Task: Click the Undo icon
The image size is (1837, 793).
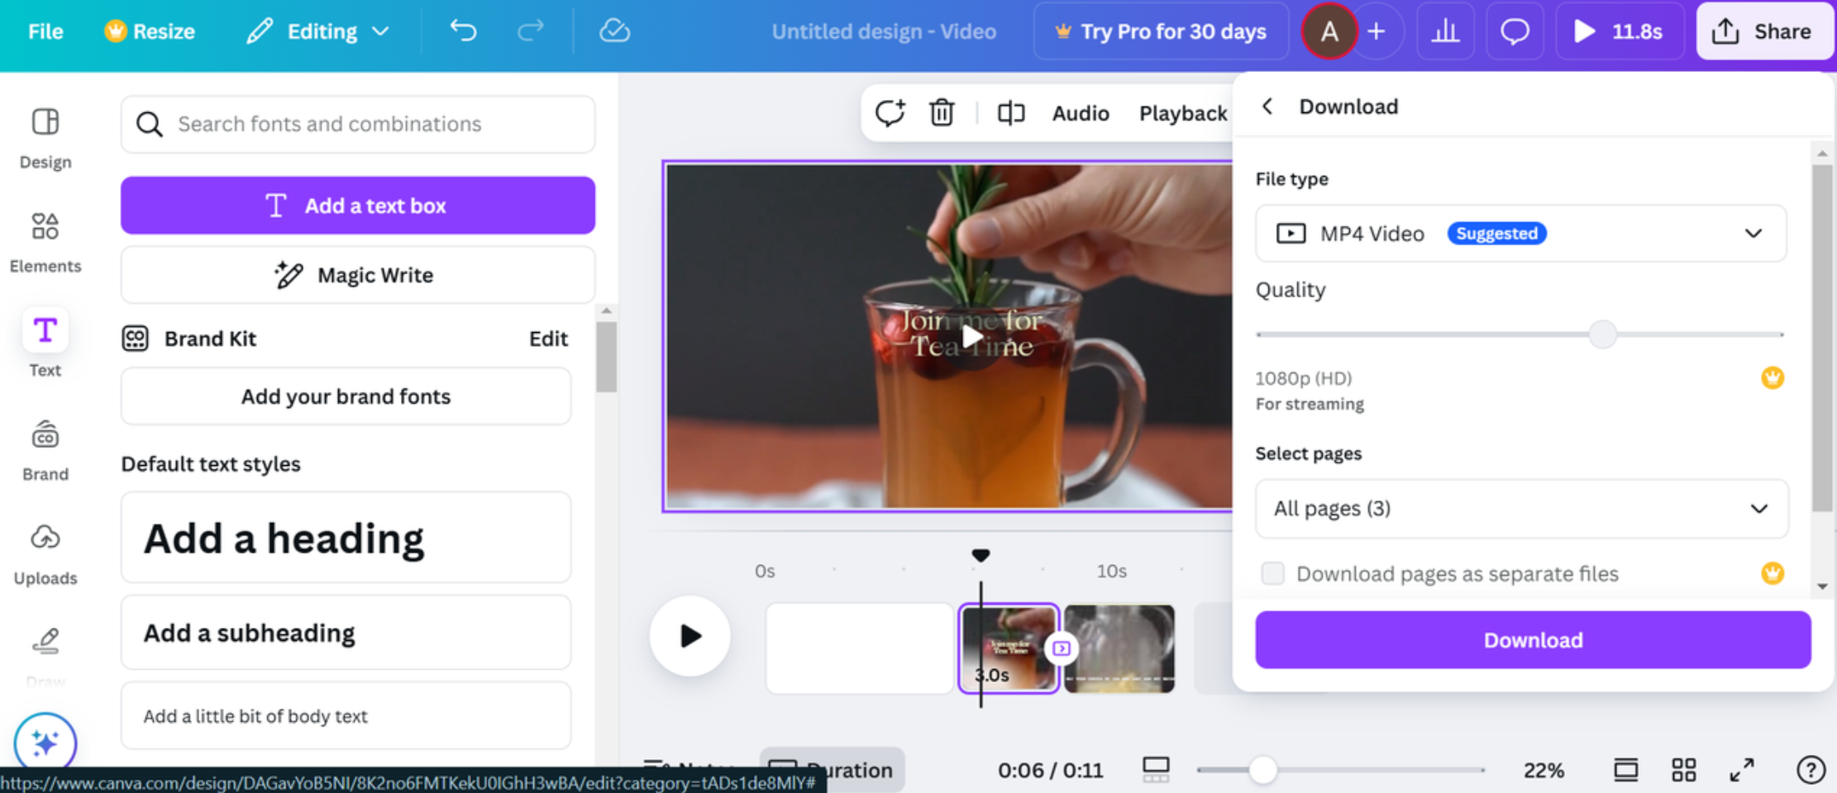Action: 463,31
